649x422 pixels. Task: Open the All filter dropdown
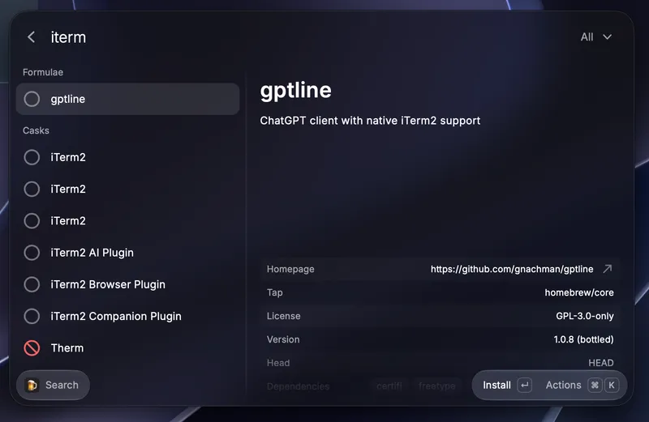tap(596, 37)
